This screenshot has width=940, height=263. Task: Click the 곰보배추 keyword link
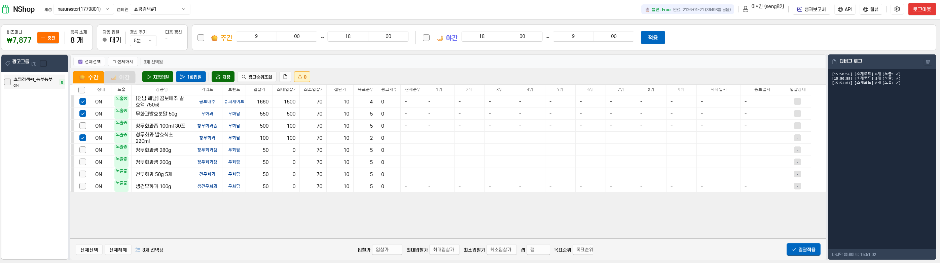tap(207, 102)
